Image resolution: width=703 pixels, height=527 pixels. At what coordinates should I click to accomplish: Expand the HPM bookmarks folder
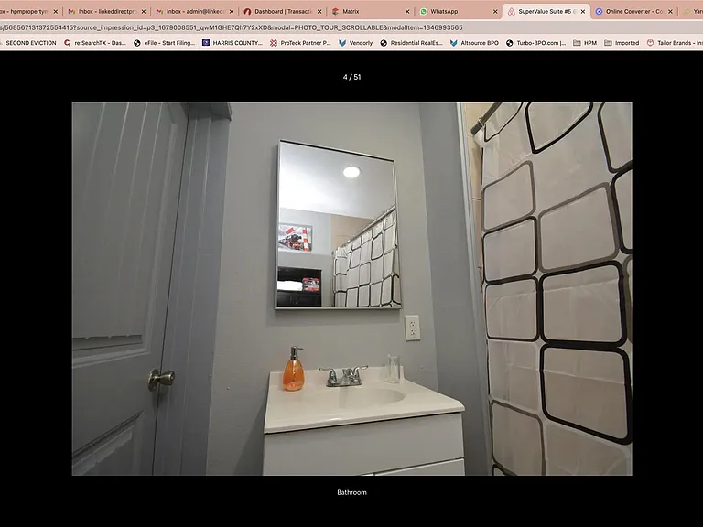point(585,43)
